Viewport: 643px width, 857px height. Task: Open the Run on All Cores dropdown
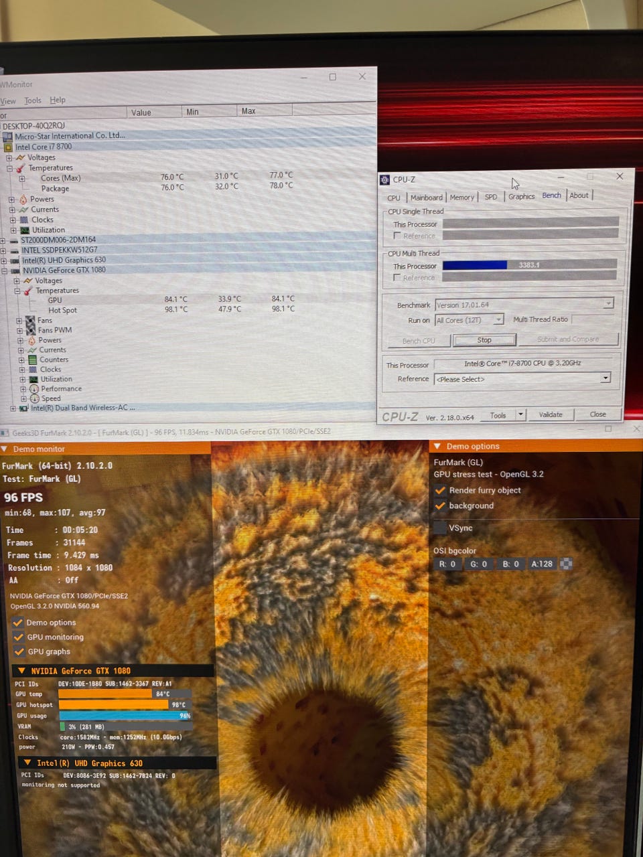pyautogui.click(x=498, y=321)
